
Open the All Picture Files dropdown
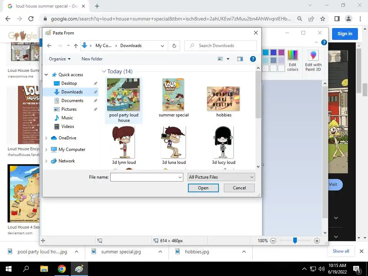tap(221, 177)
